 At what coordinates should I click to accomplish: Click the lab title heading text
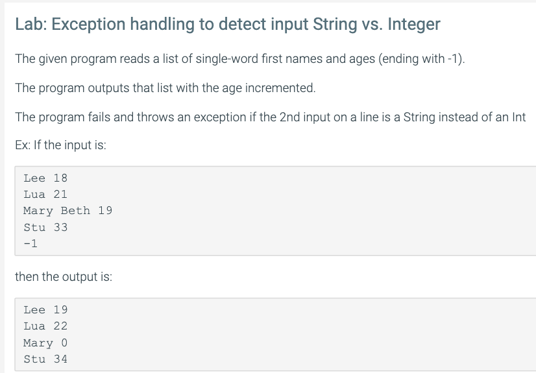point(228,24)
